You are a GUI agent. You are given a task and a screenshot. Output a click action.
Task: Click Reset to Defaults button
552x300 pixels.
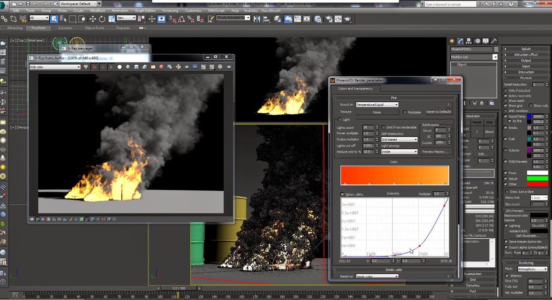click(439, 112)
